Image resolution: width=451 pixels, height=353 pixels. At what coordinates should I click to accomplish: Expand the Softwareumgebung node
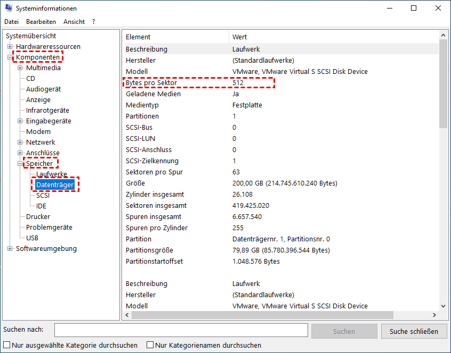[10, 249]
